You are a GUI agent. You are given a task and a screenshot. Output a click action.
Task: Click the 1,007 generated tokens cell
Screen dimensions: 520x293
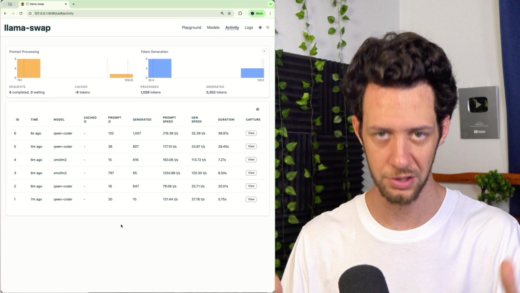136,133
